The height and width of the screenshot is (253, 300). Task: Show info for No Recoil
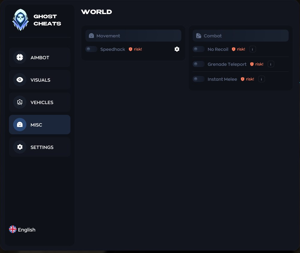tap(253, 49)
